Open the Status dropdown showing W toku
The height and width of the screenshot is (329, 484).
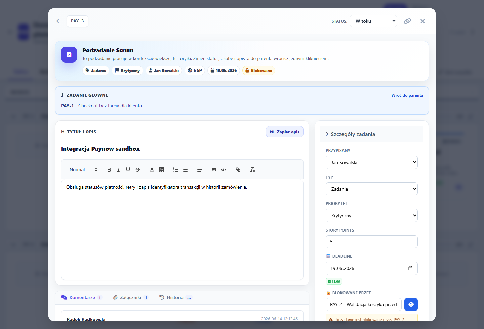(373, 21)
